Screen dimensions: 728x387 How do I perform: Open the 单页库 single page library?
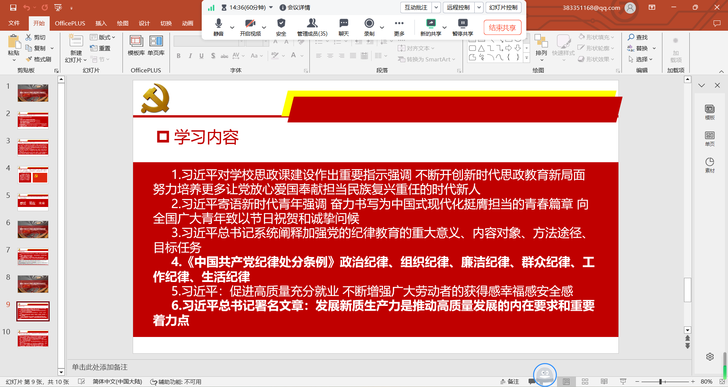pos(156,41)
